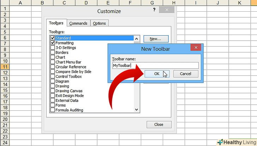Screen dimensions: 257x146
Task: Switch to the Options tab
Action: 99,23
